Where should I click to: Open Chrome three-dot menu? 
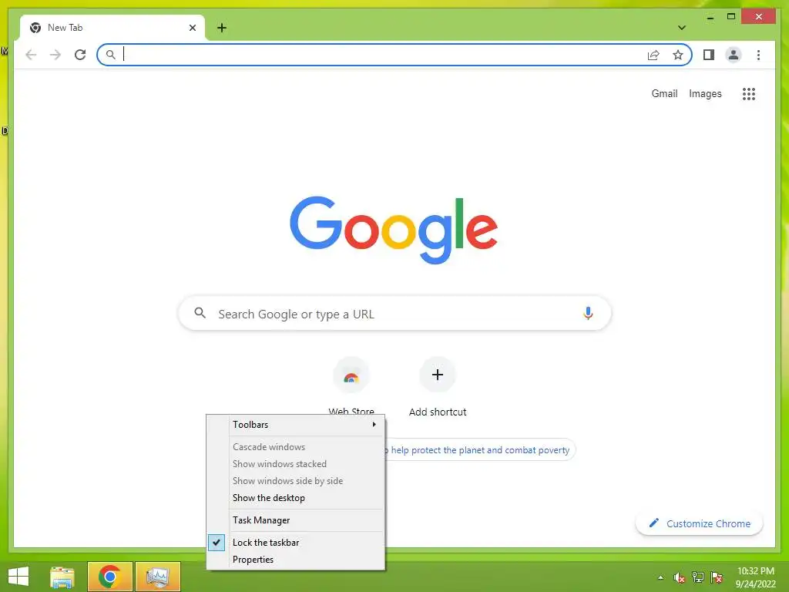tap(758, 55)
